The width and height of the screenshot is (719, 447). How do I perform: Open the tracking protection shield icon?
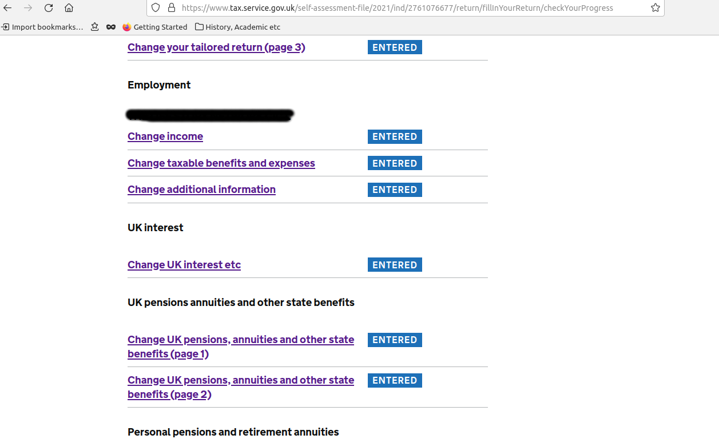156,8
